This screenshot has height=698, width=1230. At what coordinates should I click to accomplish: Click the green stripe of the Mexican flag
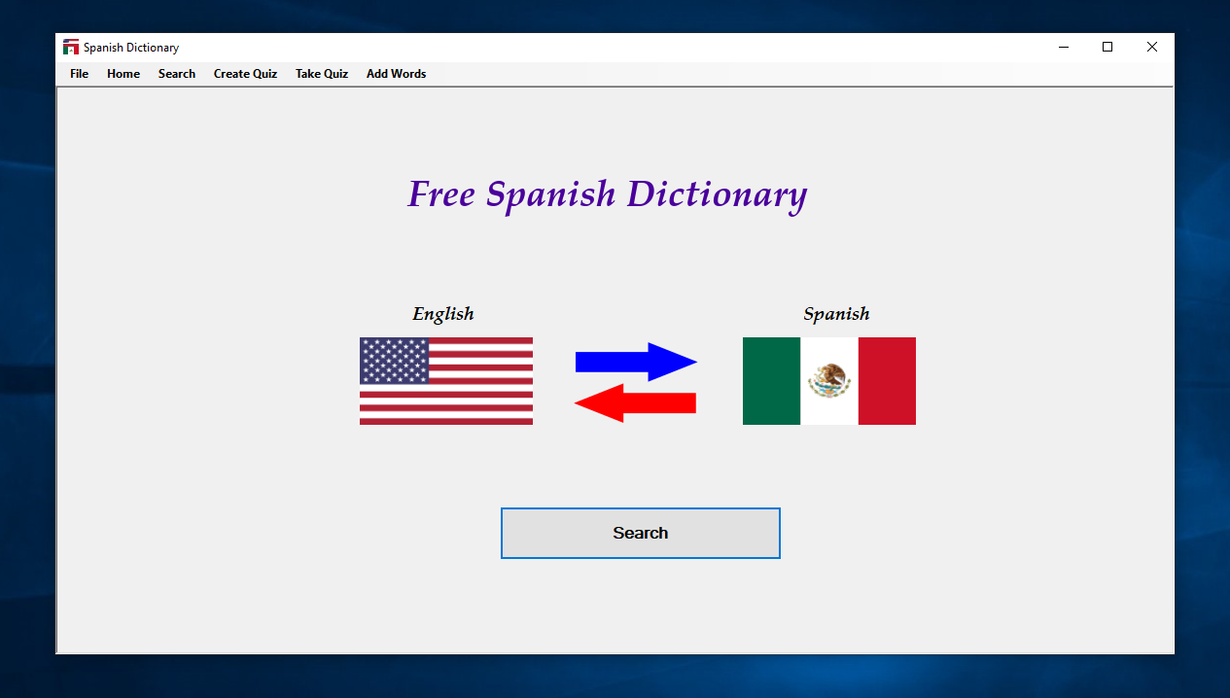click(771, 381)
